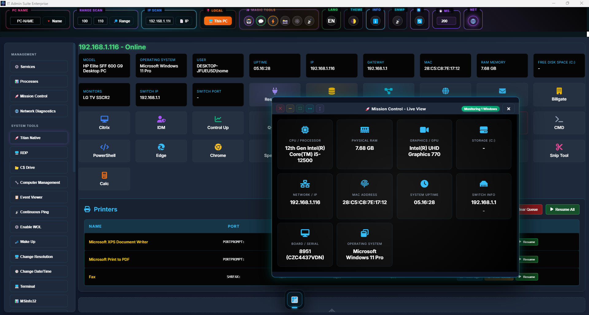Viewport: 589px width, 315px height.
Task: Open Terminal from the sidebar
Action: point(39,286)
